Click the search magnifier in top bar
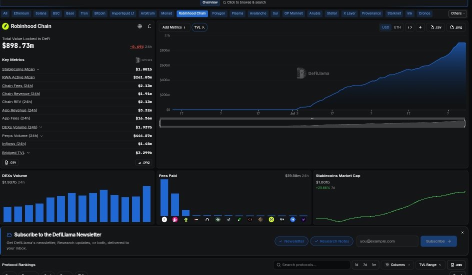Image resolution: width=472 pixels, height=275 pixels. (x=224, y=2)
